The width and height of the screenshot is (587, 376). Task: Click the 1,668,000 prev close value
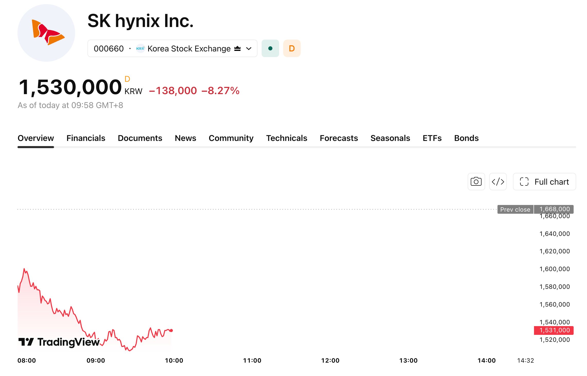click(x=554, y=209)
